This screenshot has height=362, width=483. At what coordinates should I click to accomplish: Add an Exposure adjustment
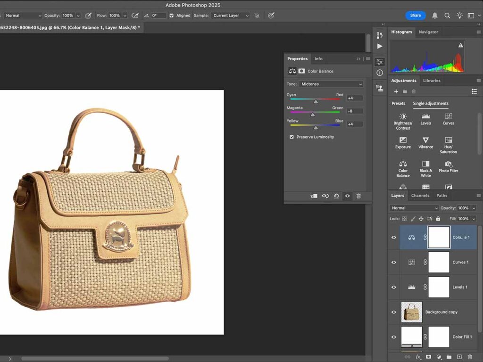point(403,143)
